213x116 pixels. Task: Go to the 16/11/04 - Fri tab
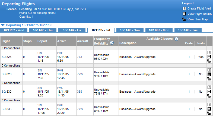tap(72, 30)
